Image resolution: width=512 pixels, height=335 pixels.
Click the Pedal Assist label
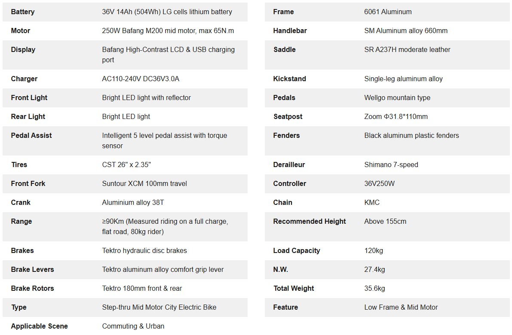click(31, 136)
